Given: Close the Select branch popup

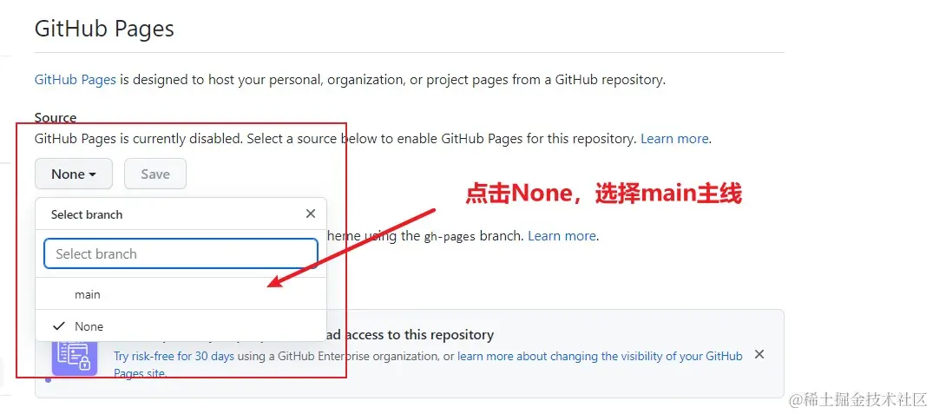Looking at the screenshot, I should pos(311,214).
